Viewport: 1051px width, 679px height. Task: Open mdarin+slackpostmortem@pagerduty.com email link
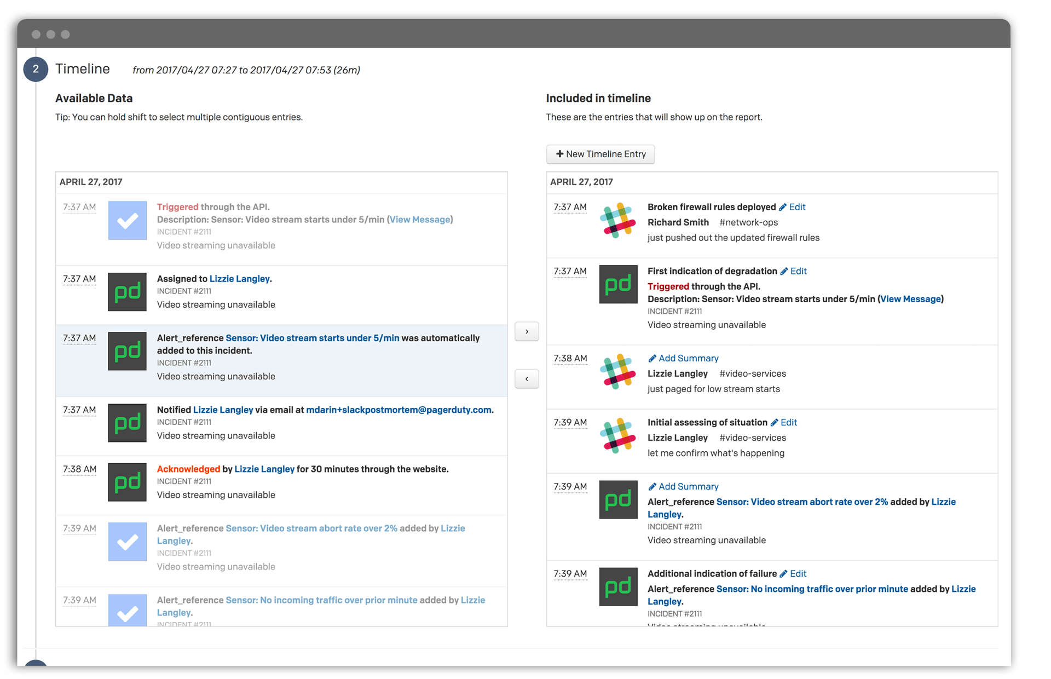398,410
